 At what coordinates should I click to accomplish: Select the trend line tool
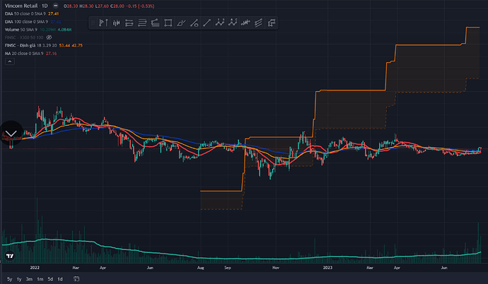point(207,23)
